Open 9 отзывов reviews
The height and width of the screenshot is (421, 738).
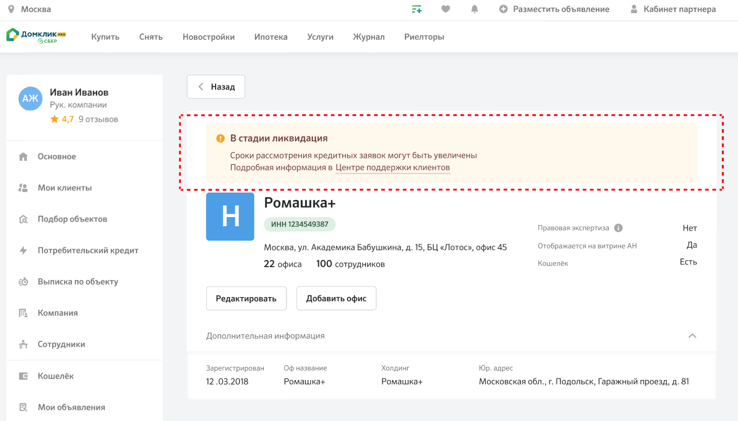(x=98, y=119)
